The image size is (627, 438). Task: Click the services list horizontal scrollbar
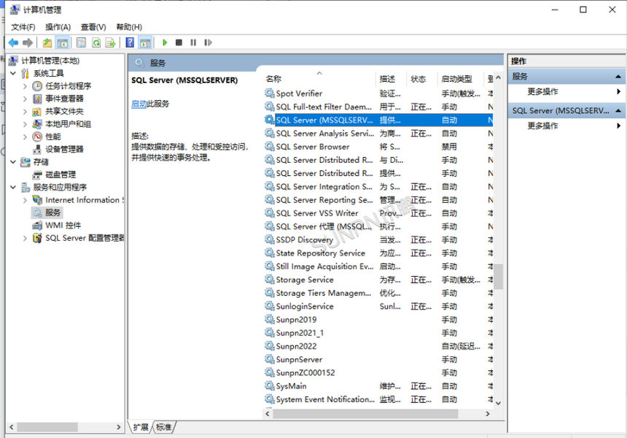[x=365, y=414]
